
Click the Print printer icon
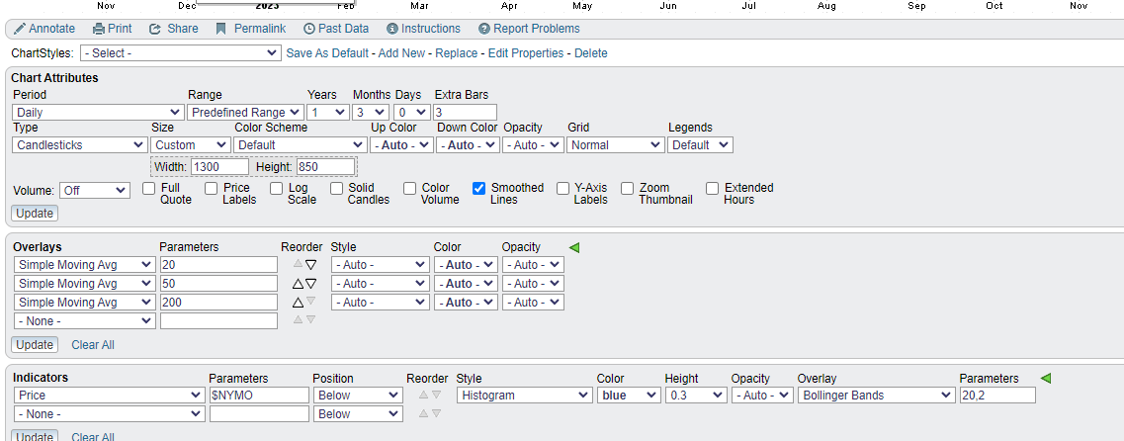point(99,29)
